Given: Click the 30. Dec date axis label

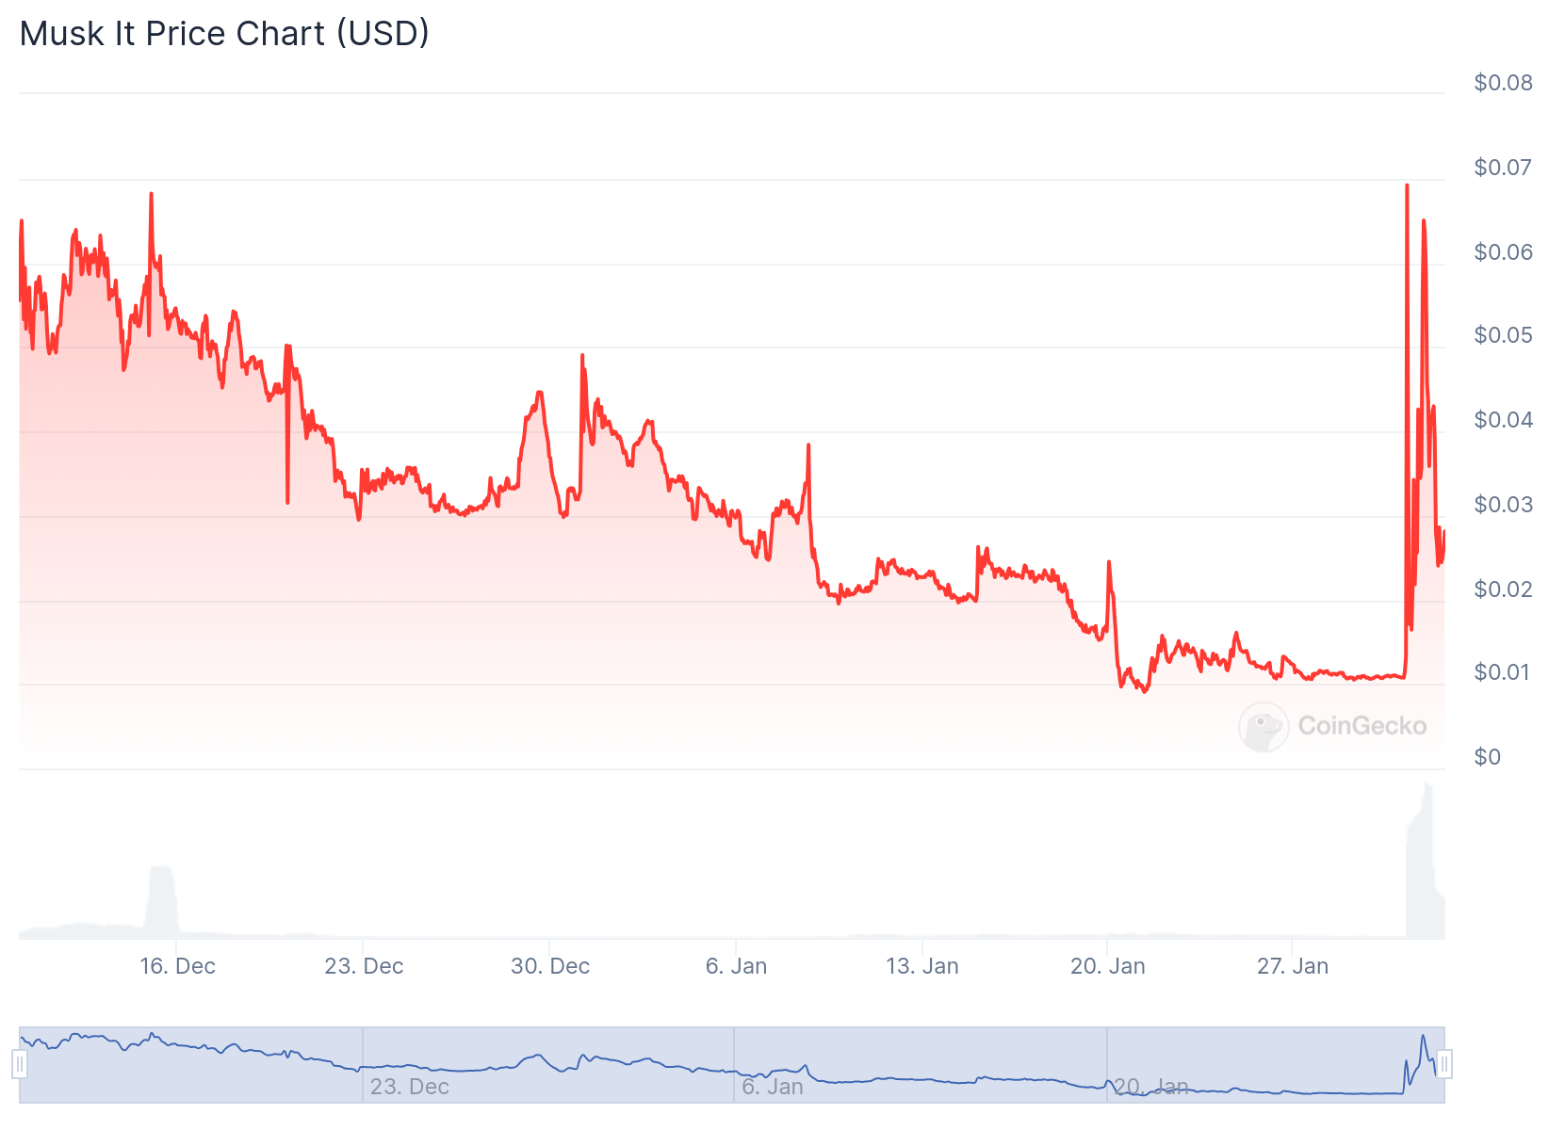Looking at the screenshot, I should click(550, 966).
